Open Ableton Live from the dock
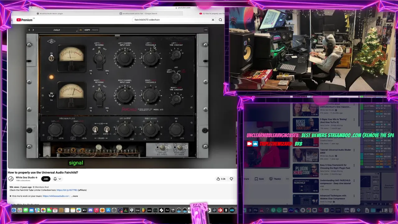Screen dimensions: 398x224 point(138,211)
